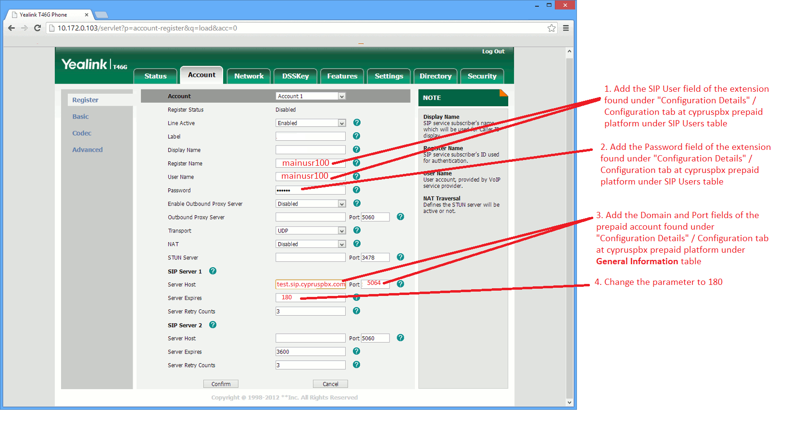Click help icon for Enable Outbound Proxy Server
This screenshot has height=442, width=788.
pos(357,203)
